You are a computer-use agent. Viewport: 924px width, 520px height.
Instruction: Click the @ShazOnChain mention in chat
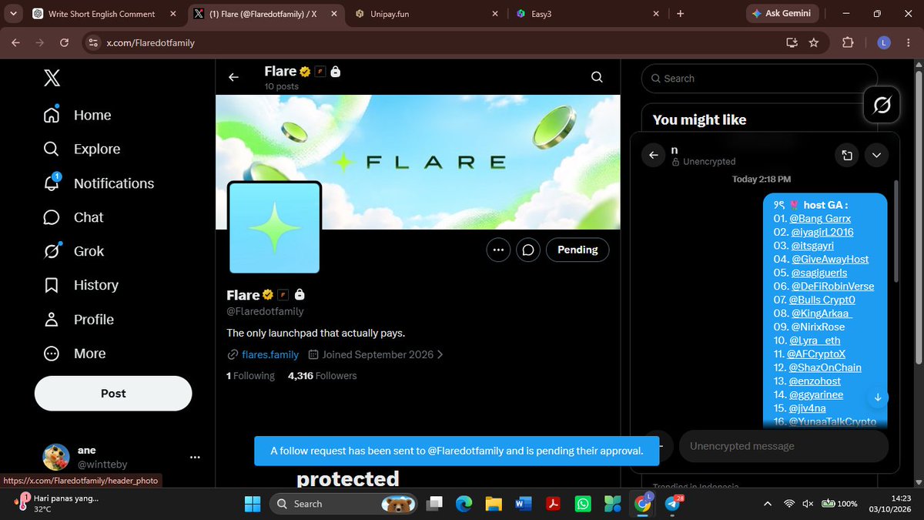[825, 367]
